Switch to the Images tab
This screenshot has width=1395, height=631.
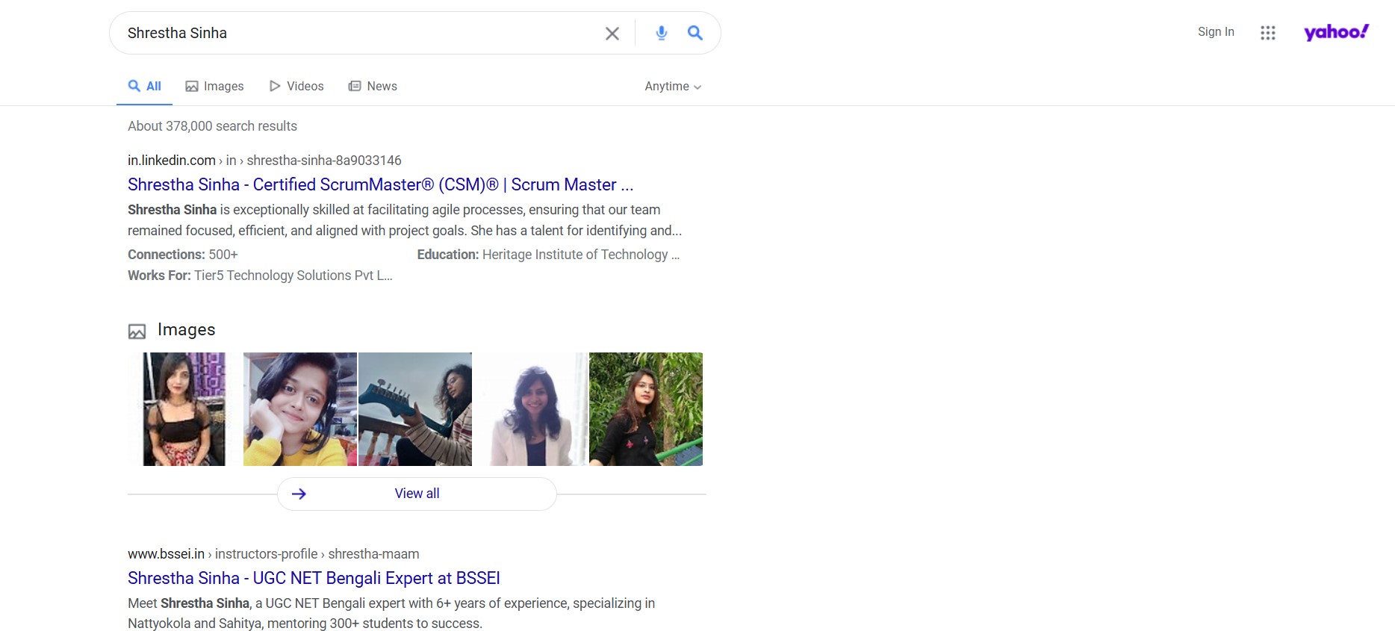(214, 87)
